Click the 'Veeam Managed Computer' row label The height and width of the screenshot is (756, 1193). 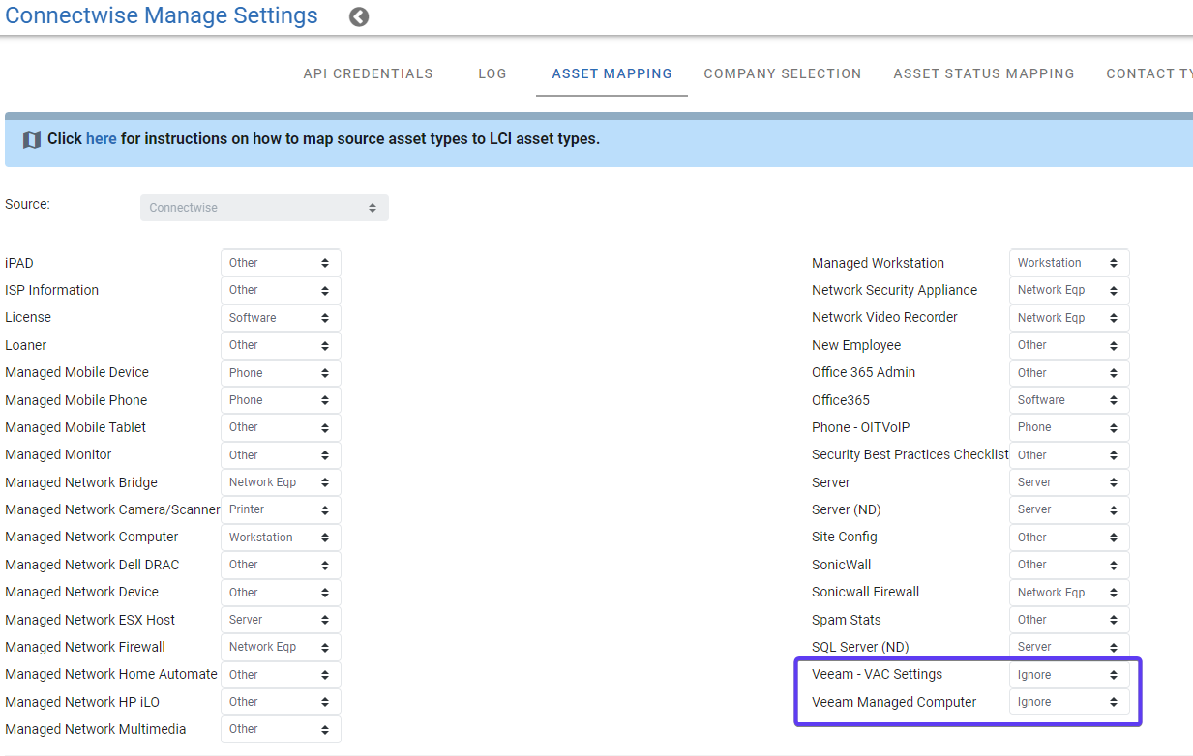tap(894, 702)
